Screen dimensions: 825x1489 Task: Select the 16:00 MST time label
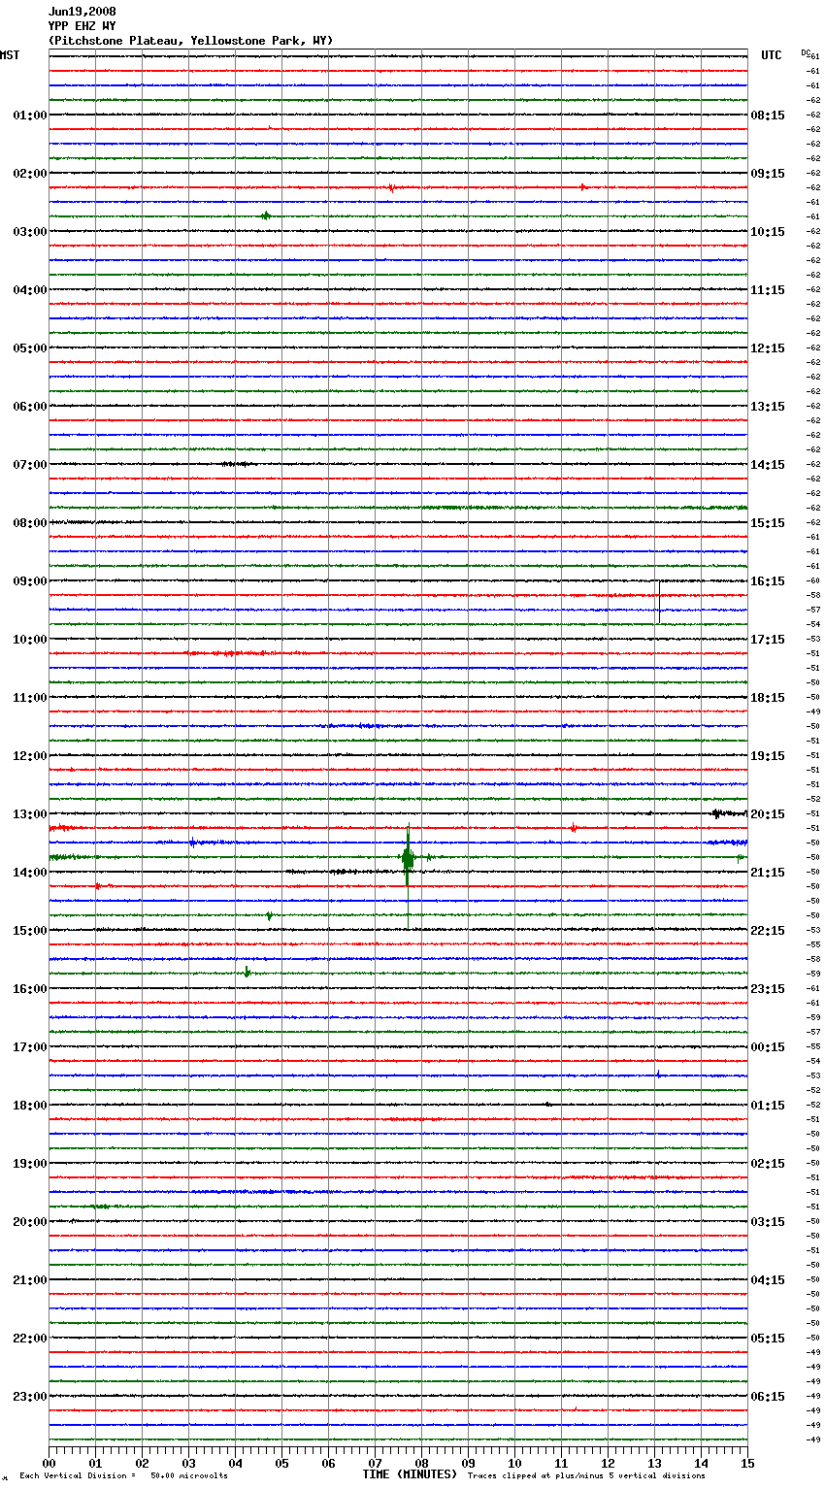30,989
